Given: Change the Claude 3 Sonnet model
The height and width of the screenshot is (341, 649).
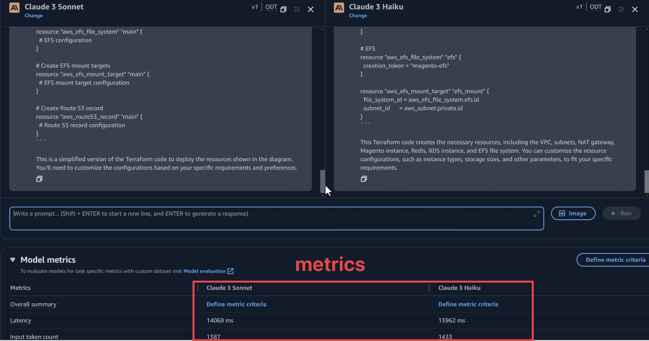Looking at the screenshot, I should [x=34, y=16].
